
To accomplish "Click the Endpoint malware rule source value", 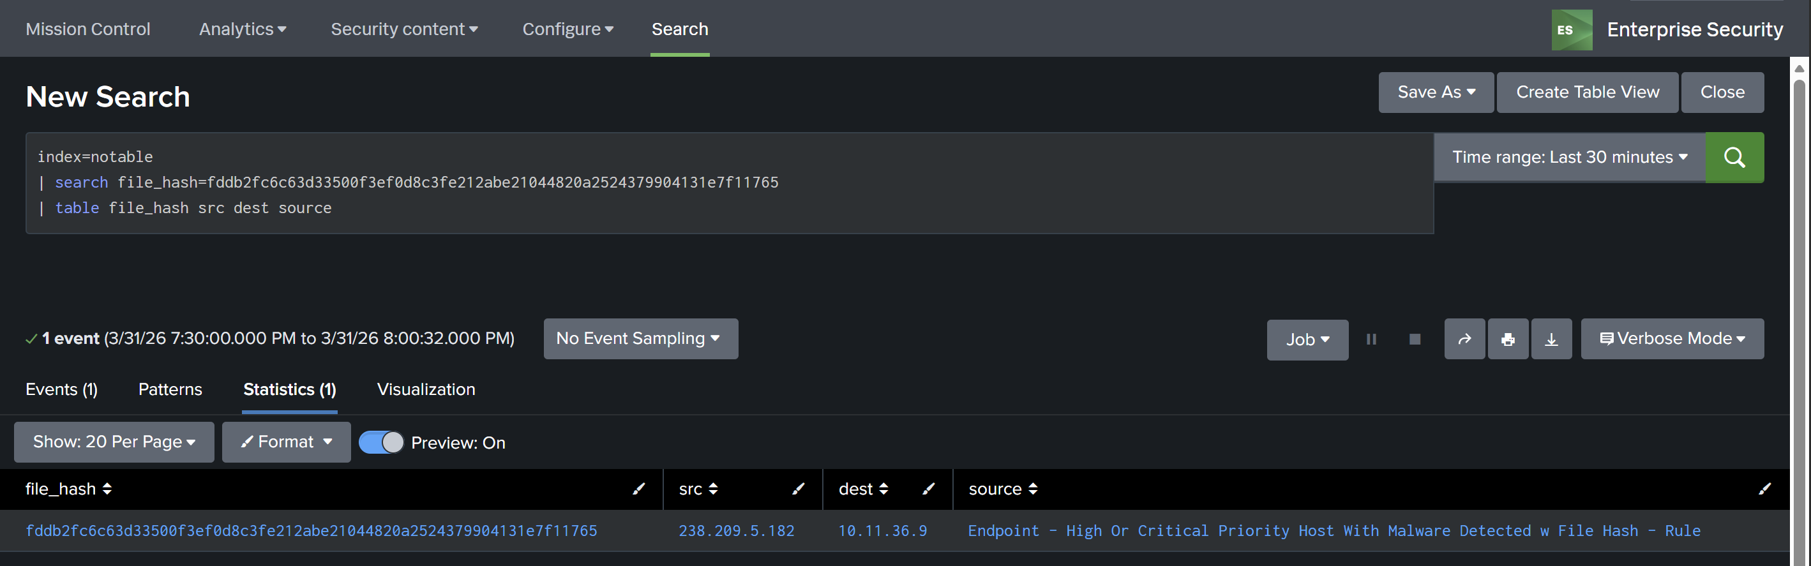I will 1334,531.
